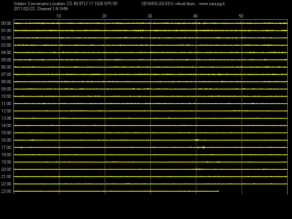Click the 00:00 hour row label
Image resolution: width=292 pixels, height=219 pixels.
(x=6, y=23)
